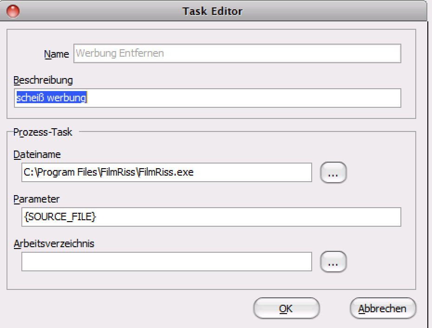Browse for the Arbeitsverzeichnis folder
The image size is (432, 328).
pos(333,262)
